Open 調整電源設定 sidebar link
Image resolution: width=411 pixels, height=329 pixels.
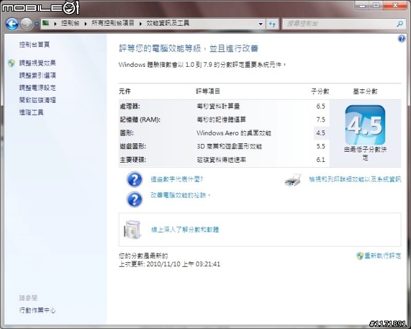[37, 87]
